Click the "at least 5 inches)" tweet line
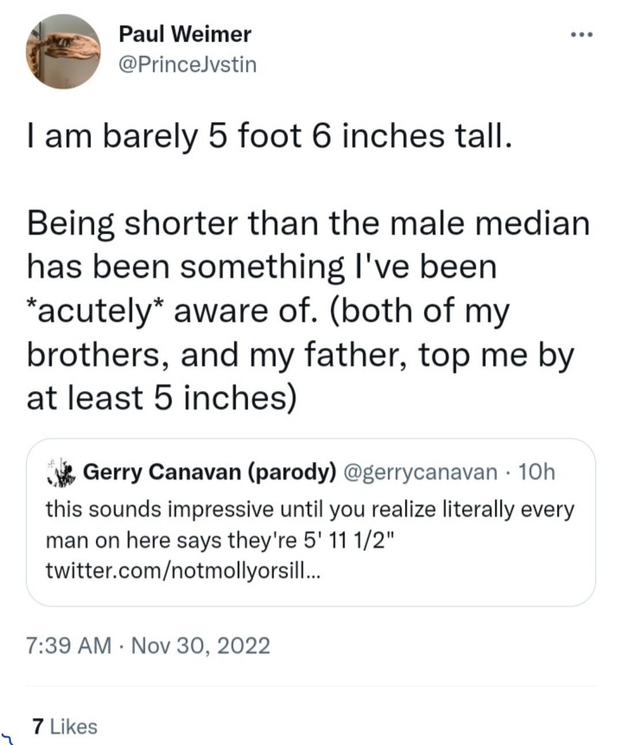This screenshot has height=745, width=622. pyautogui.click(x=162, y=398)
